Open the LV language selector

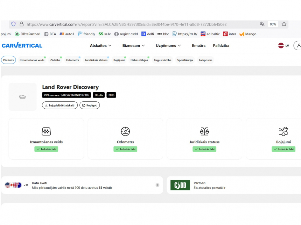[x=283, y=46]
